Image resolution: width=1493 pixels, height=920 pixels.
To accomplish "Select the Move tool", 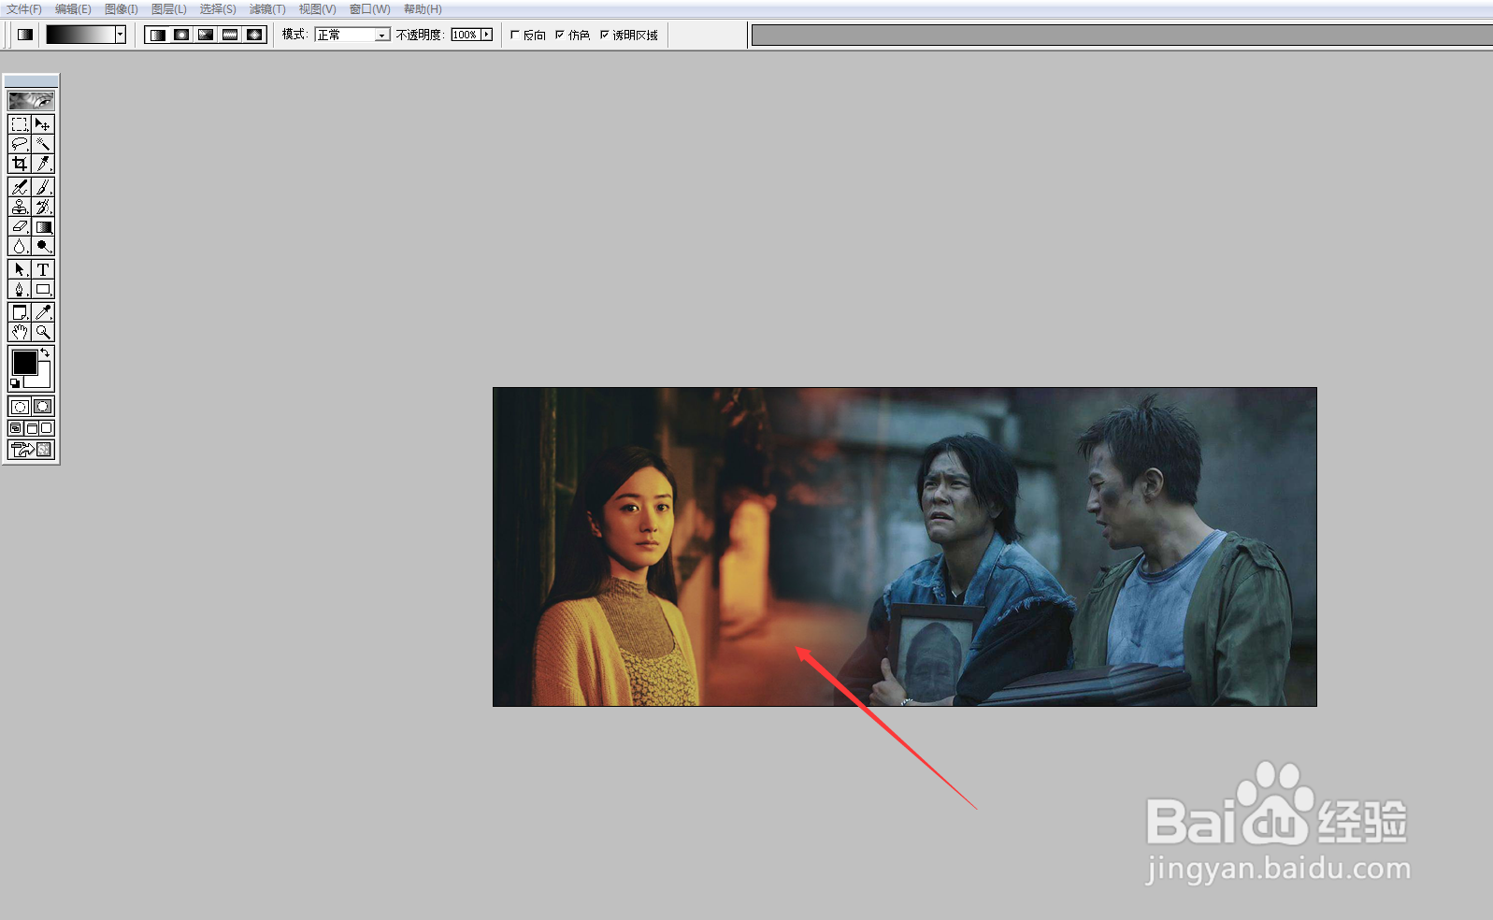I will [x=43, y=124].
